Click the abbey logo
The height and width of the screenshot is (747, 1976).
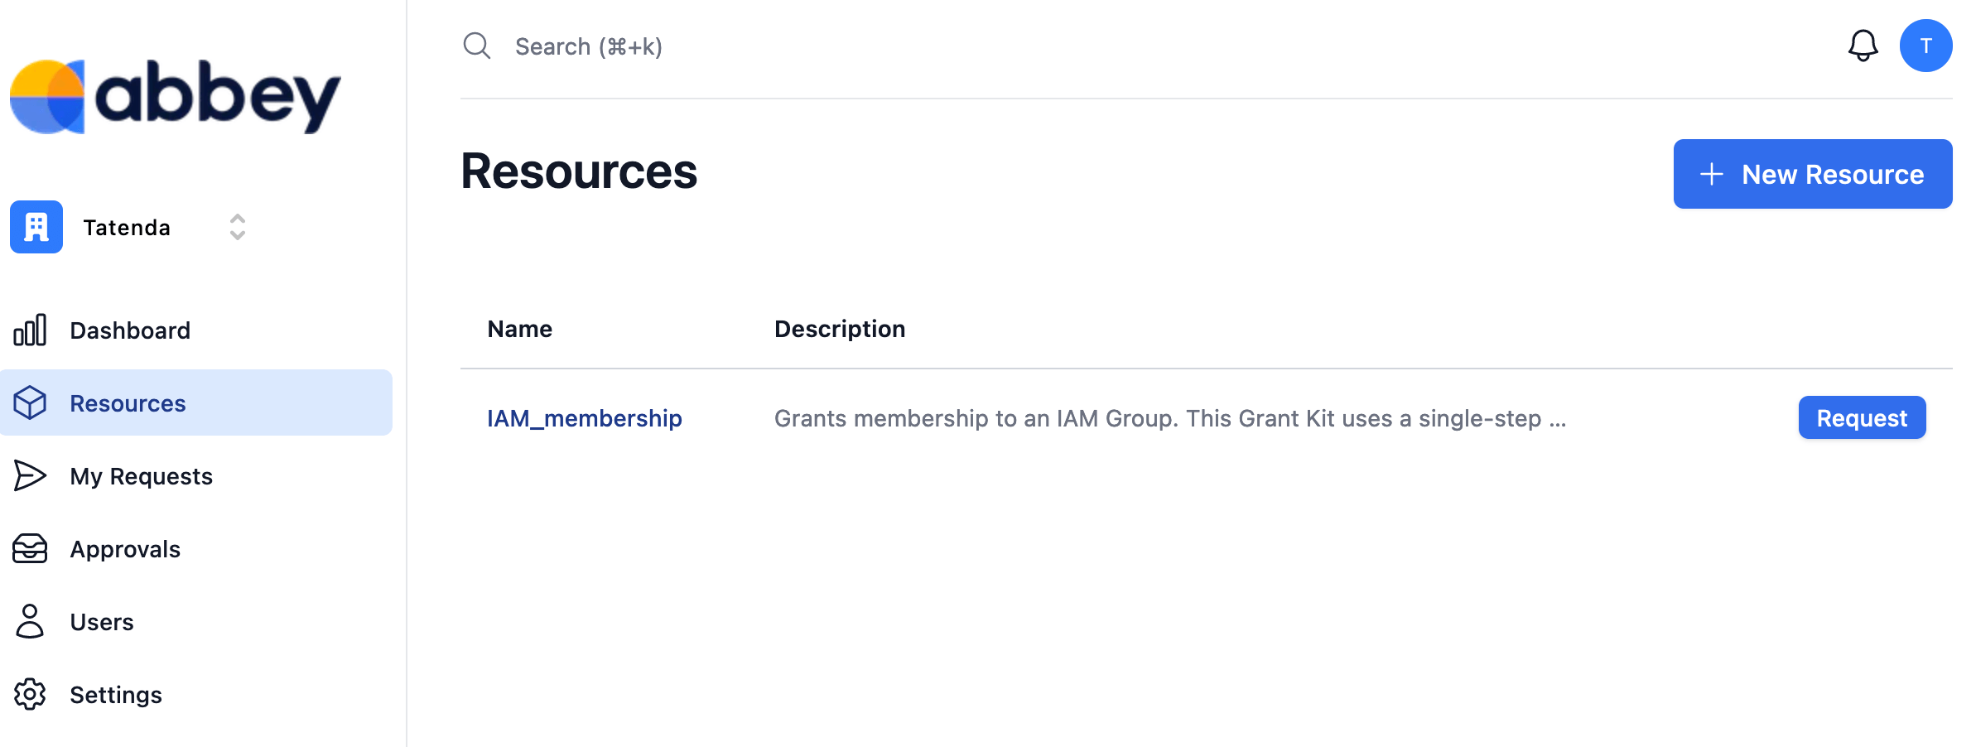[x=175, y=96]
